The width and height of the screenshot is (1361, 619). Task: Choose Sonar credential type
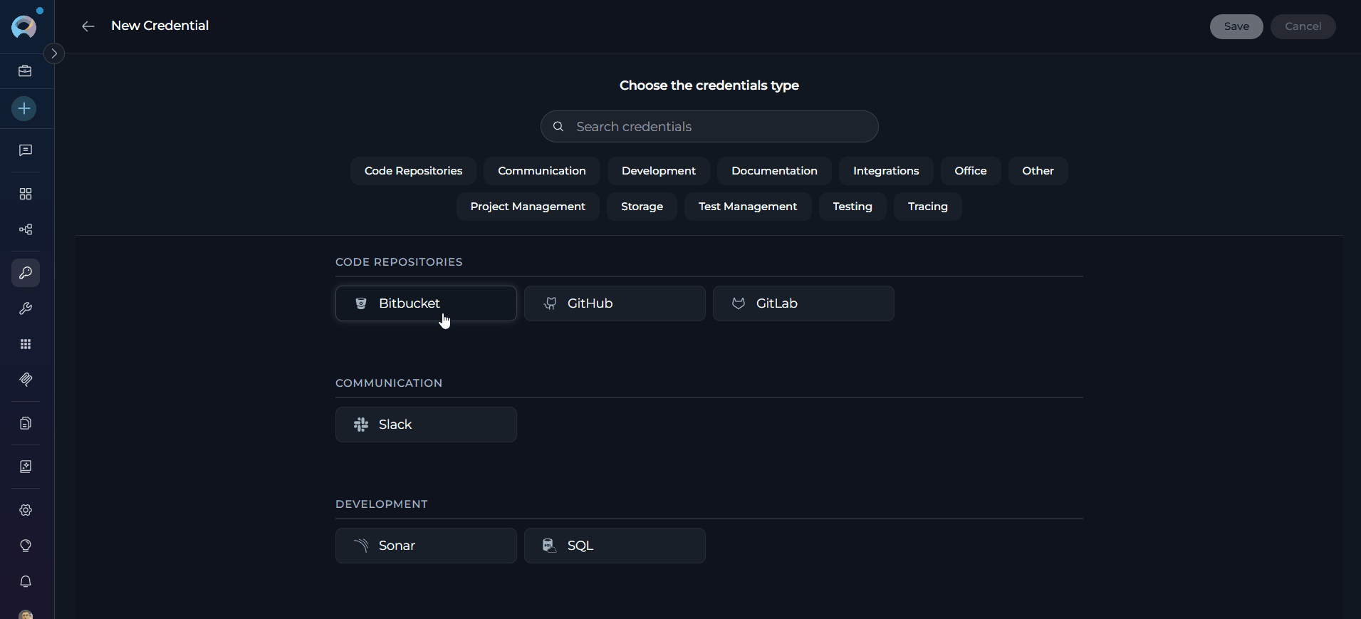point(426,546)
